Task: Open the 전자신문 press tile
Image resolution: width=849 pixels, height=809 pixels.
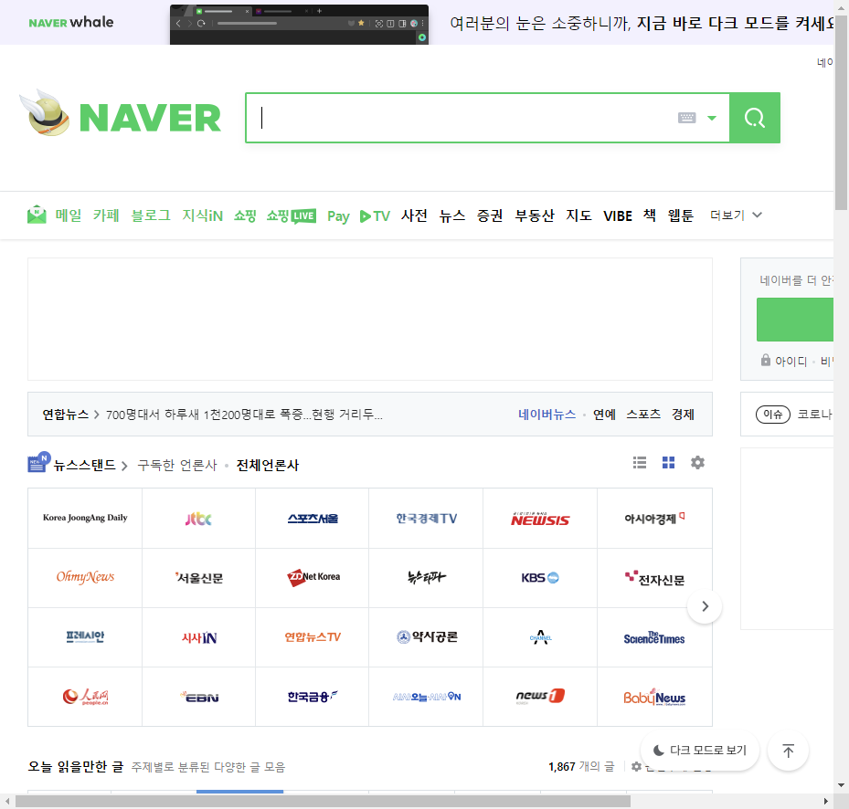Action: click(x=654, y=578)
